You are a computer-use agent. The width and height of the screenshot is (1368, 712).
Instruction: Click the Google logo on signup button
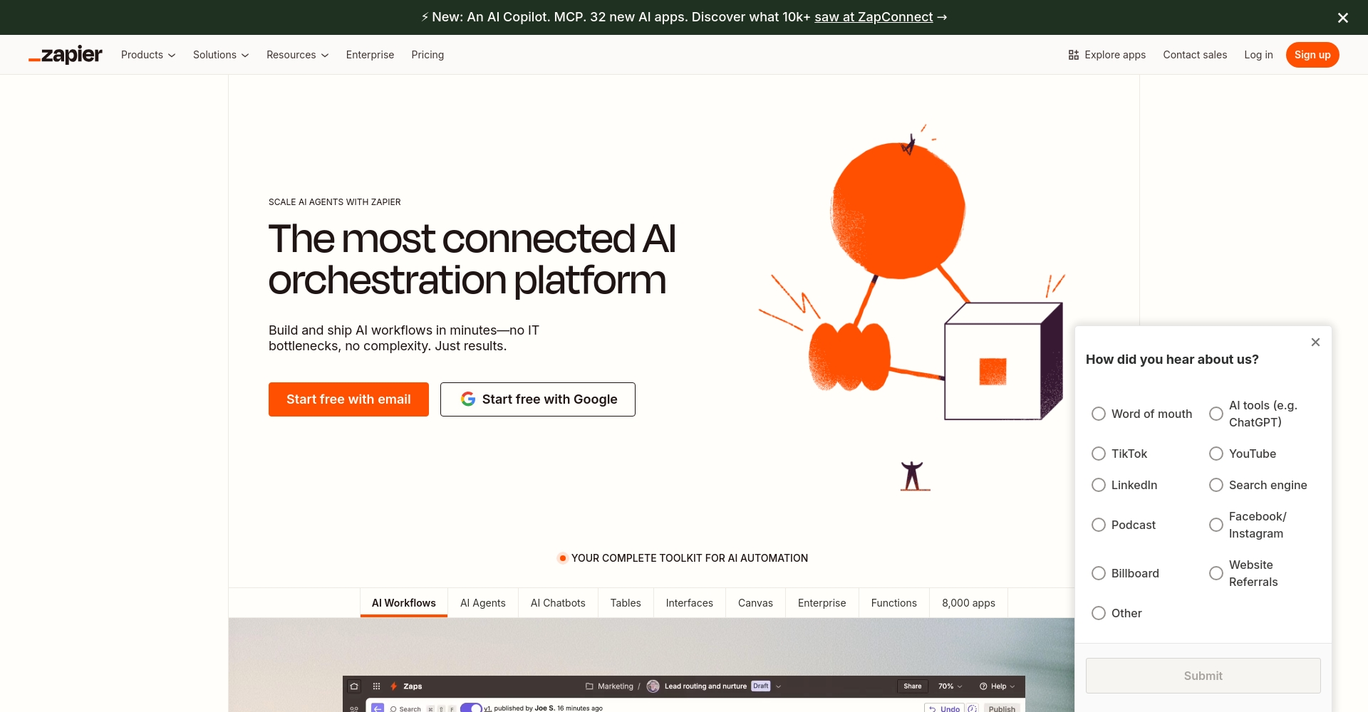[468, 399]
